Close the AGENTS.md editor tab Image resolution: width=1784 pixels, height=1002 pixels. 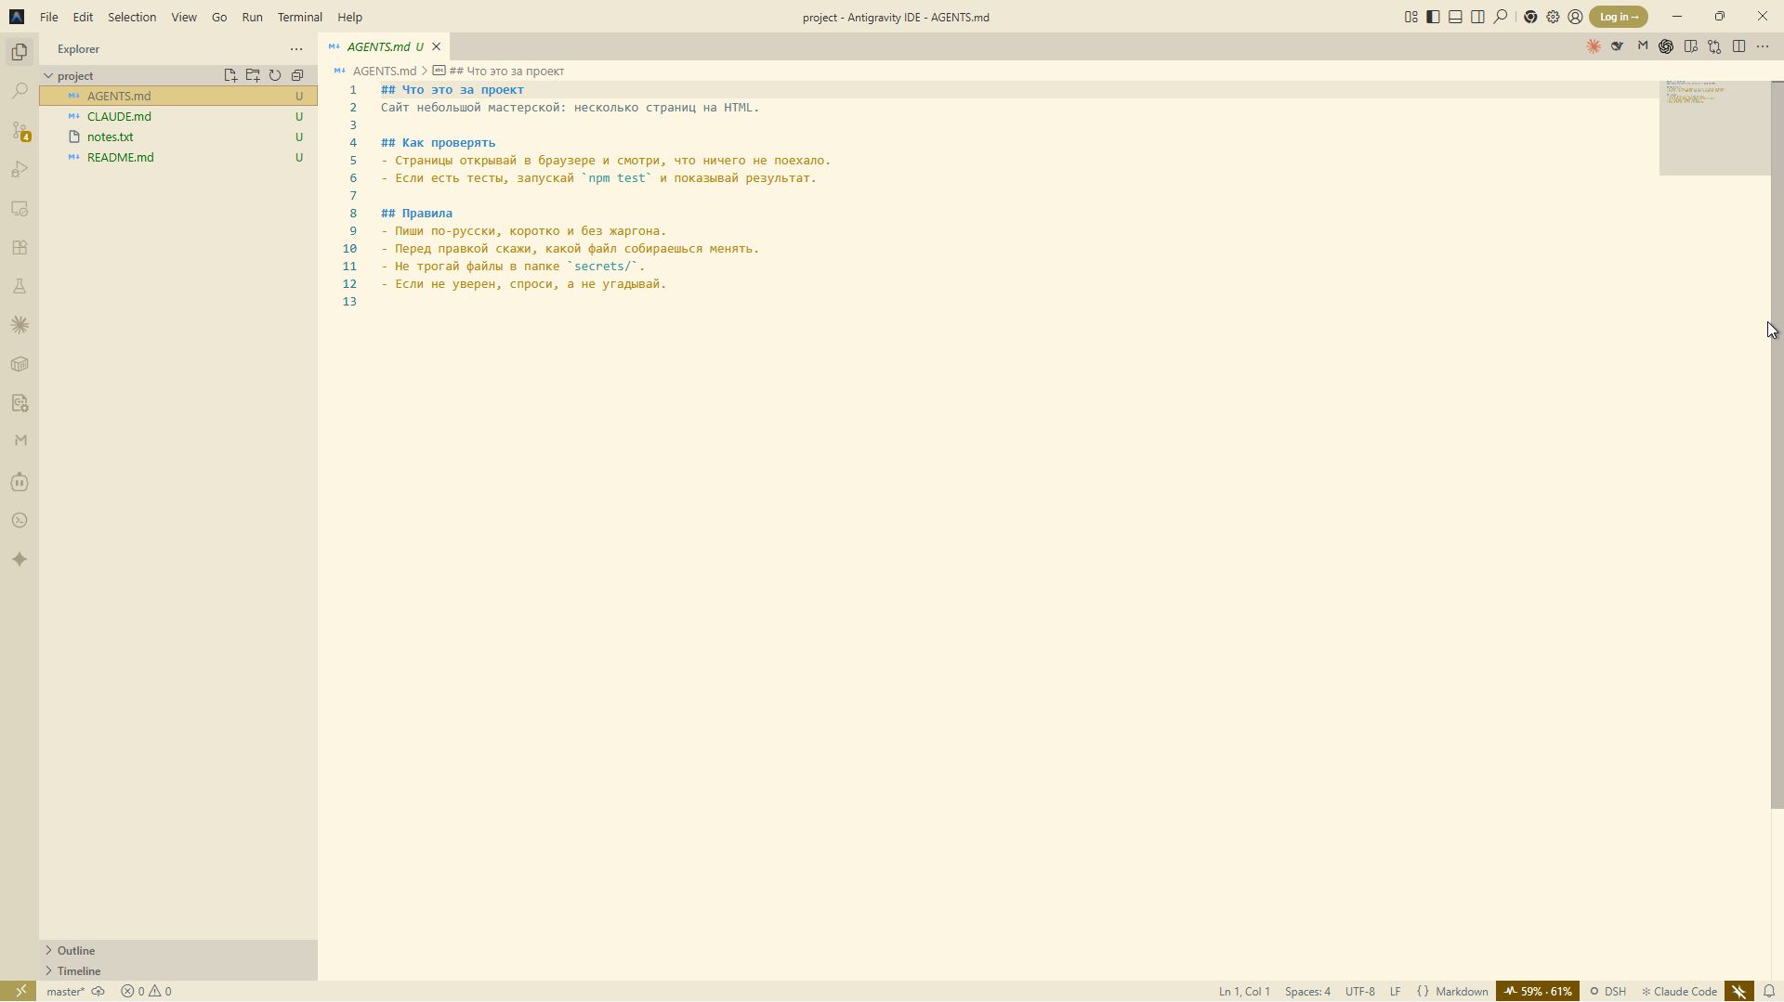pyautogui.click(x=436, y=46)
